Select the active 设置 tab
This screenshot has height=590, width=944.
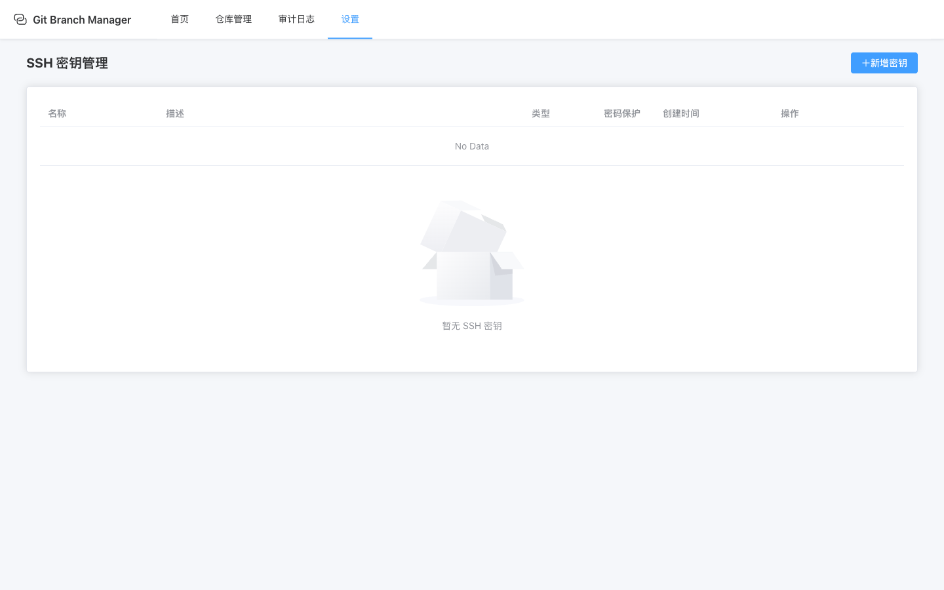point(350,19)
